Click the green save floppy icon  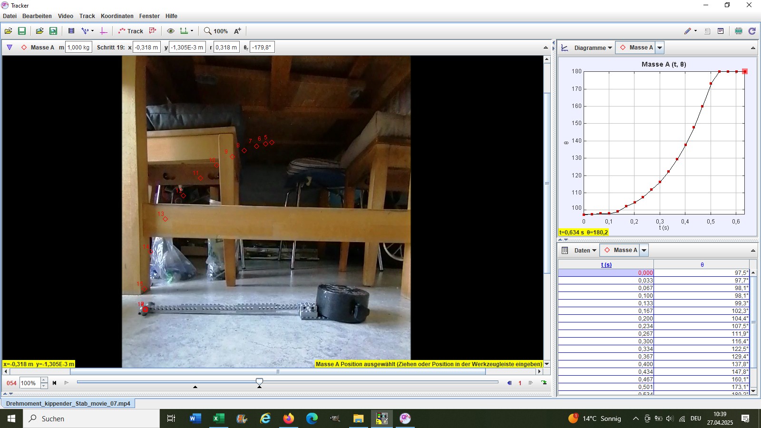click(22, 31)
